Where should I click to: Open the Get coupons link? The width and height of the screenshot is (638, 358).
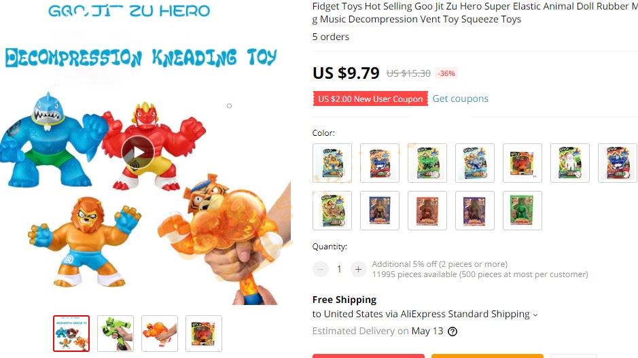click(460, 99)
